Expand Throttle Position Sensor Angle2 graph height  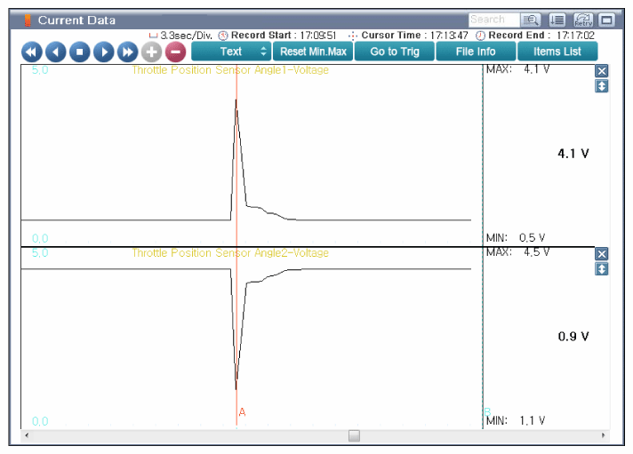(x=602, y=268)
